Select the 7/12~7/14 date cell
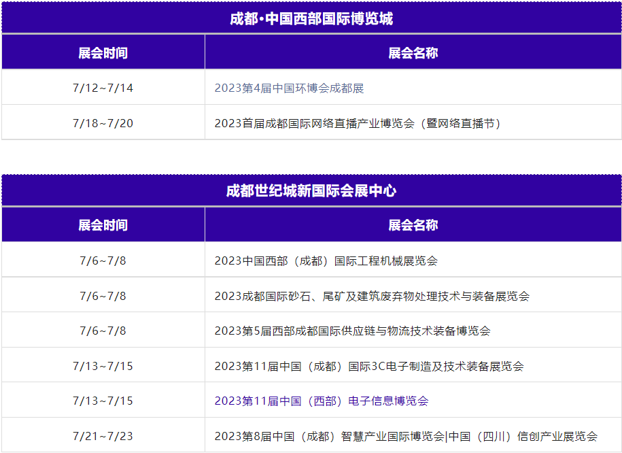The width and height of the screenshot is (622, 453). [103, 88]
